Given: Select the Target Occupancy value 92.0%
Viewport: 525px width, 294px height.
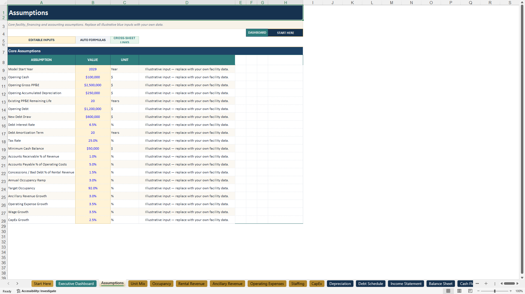Looking at the screenshot, I should pos(93,188).
